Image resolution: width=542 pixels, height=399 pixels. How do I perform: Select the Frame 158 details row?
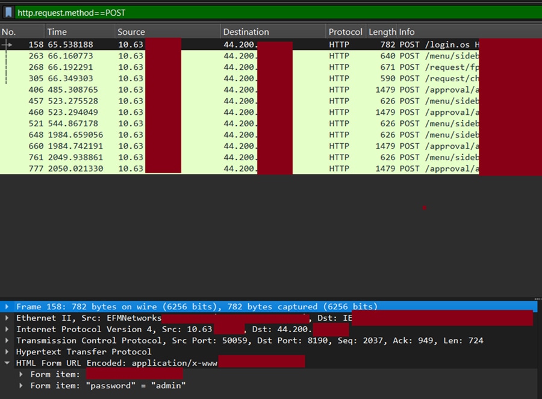(x=269, y=306)
